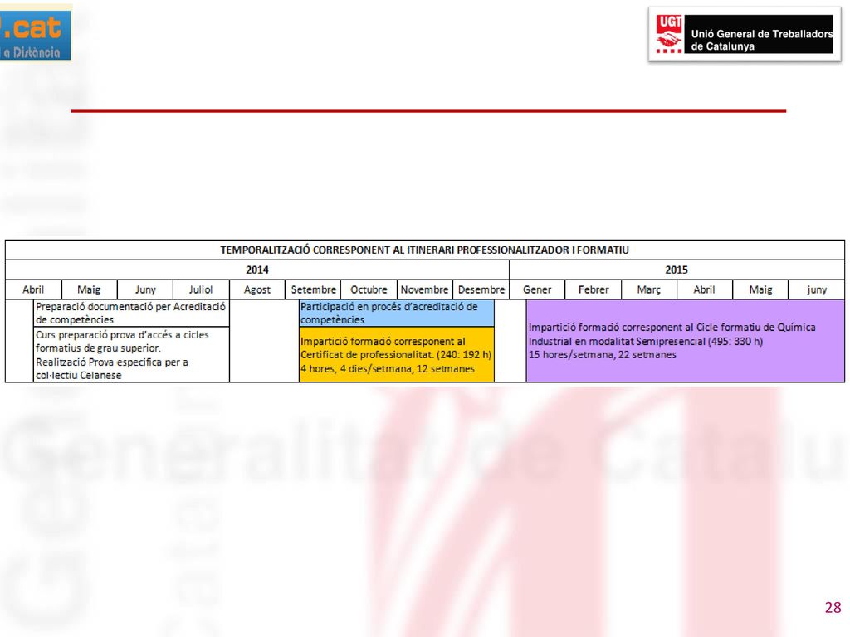Select orange 'Certificat de professionalitat' block
Viewport: 850px width, 637px height.
[396, 355]
